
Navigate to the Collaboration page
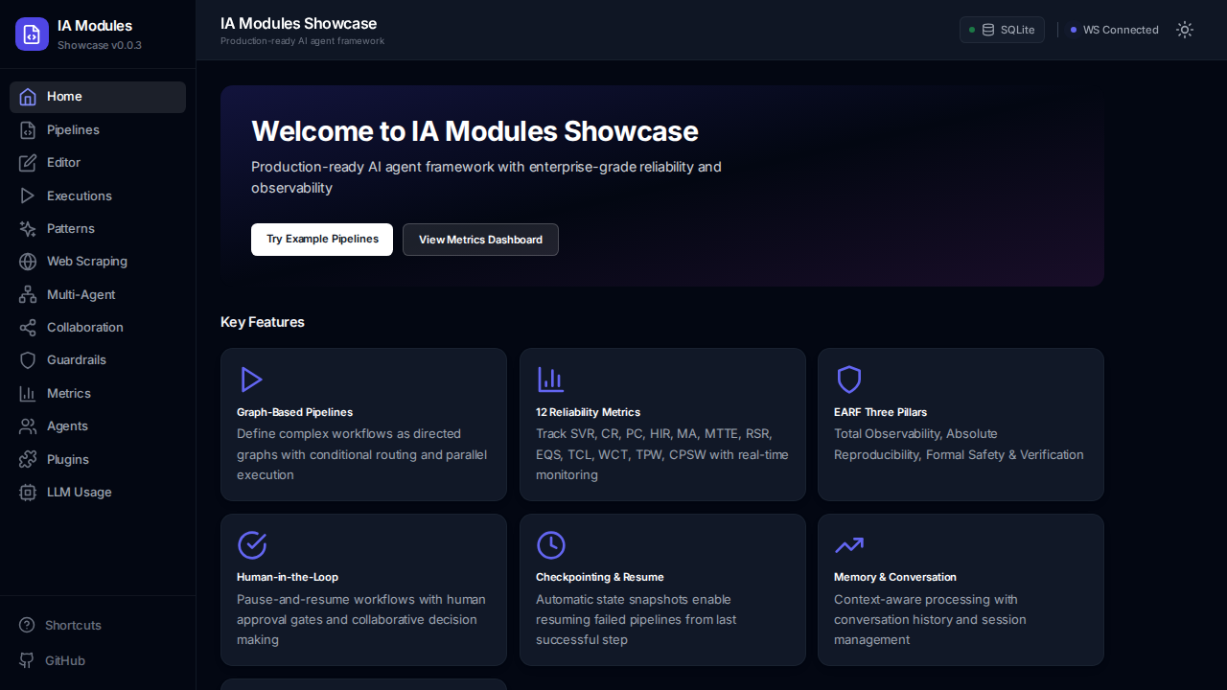coord(84,328)
